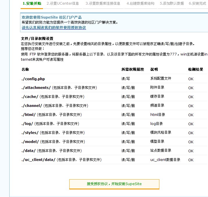
Task: Select the ./html/ directory name
Action: [29, 114]
